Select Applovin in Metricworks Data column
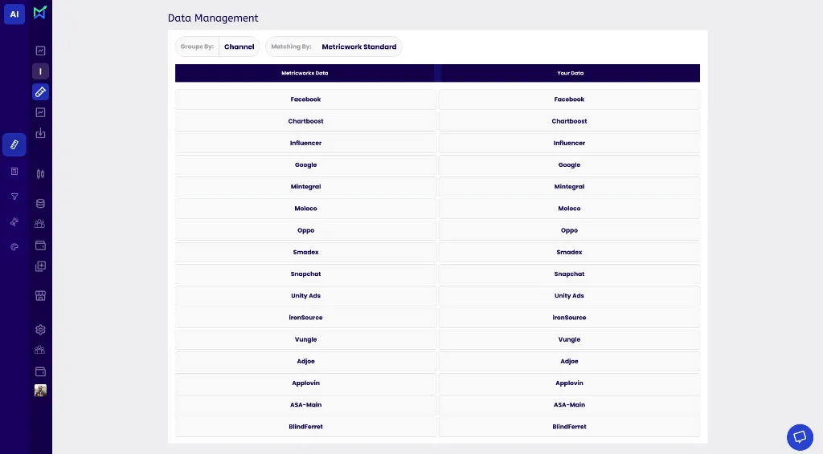Viewport: 823px width, 454px height. coord(305,383)
